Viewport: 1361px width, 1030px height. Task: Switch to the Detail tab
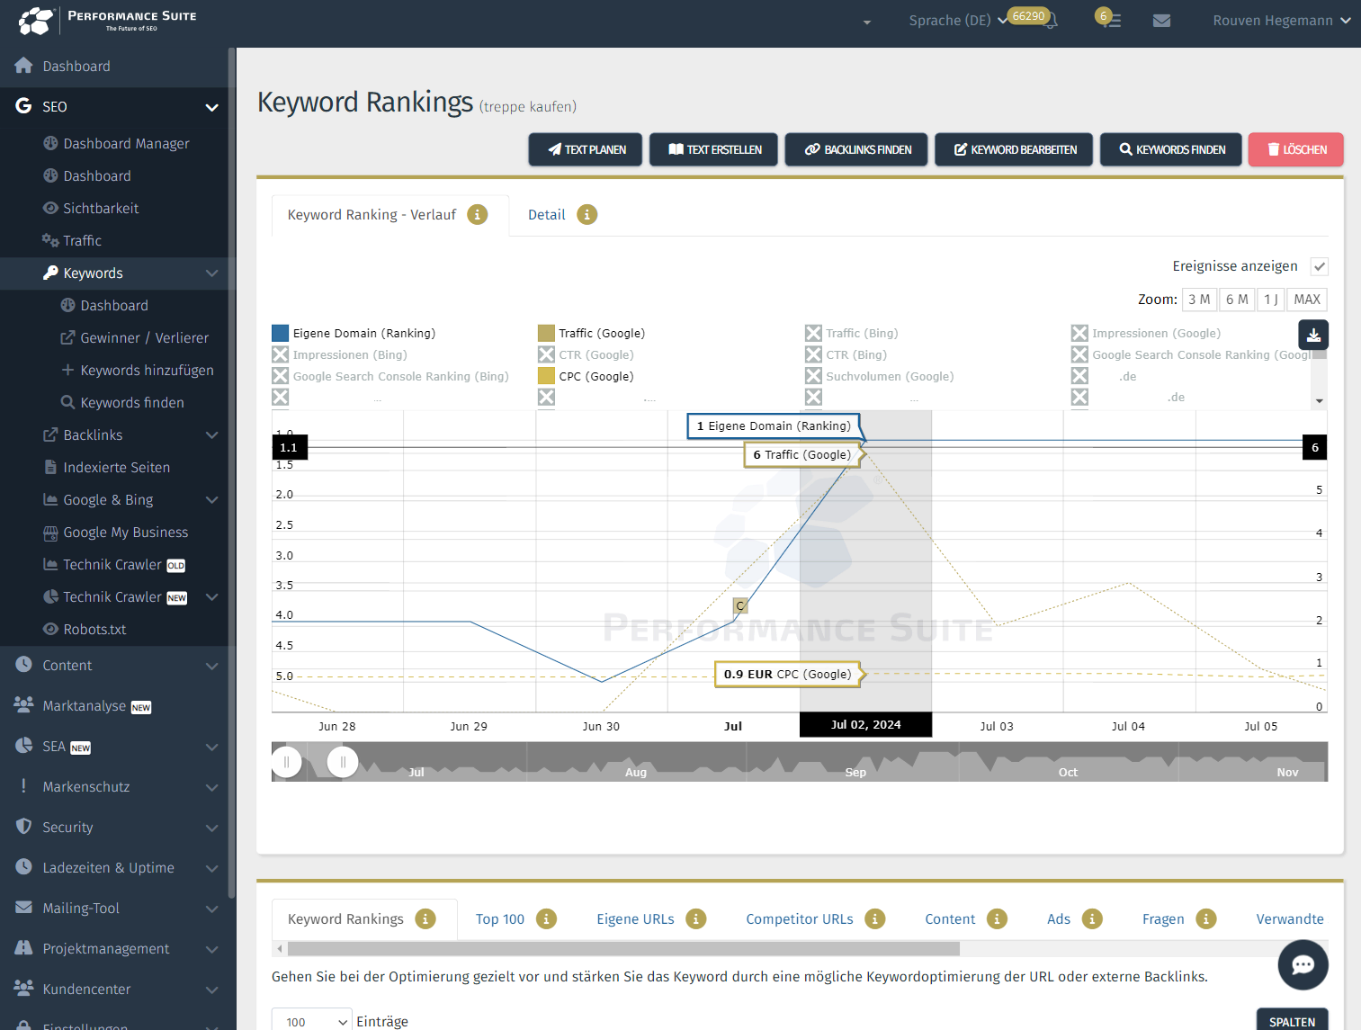click(x=546, y=215)
